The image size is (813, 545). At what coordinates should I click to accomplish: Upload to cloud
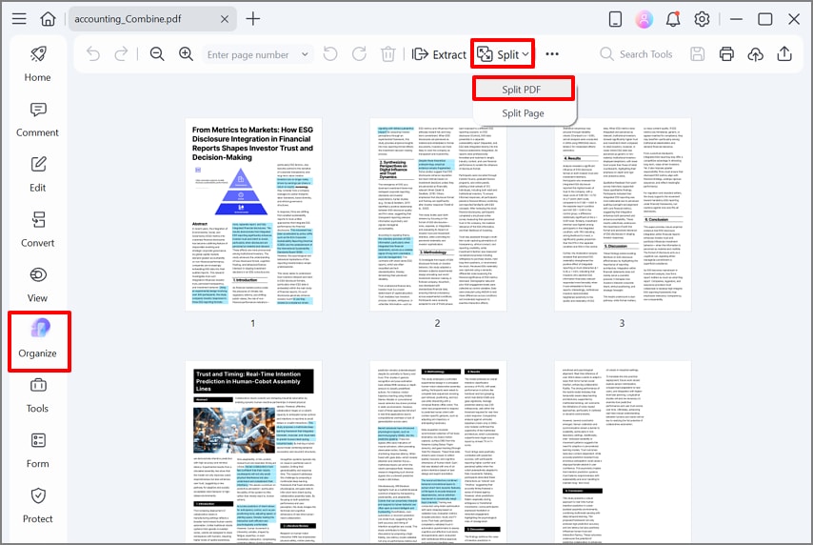(x=756, y=54)
